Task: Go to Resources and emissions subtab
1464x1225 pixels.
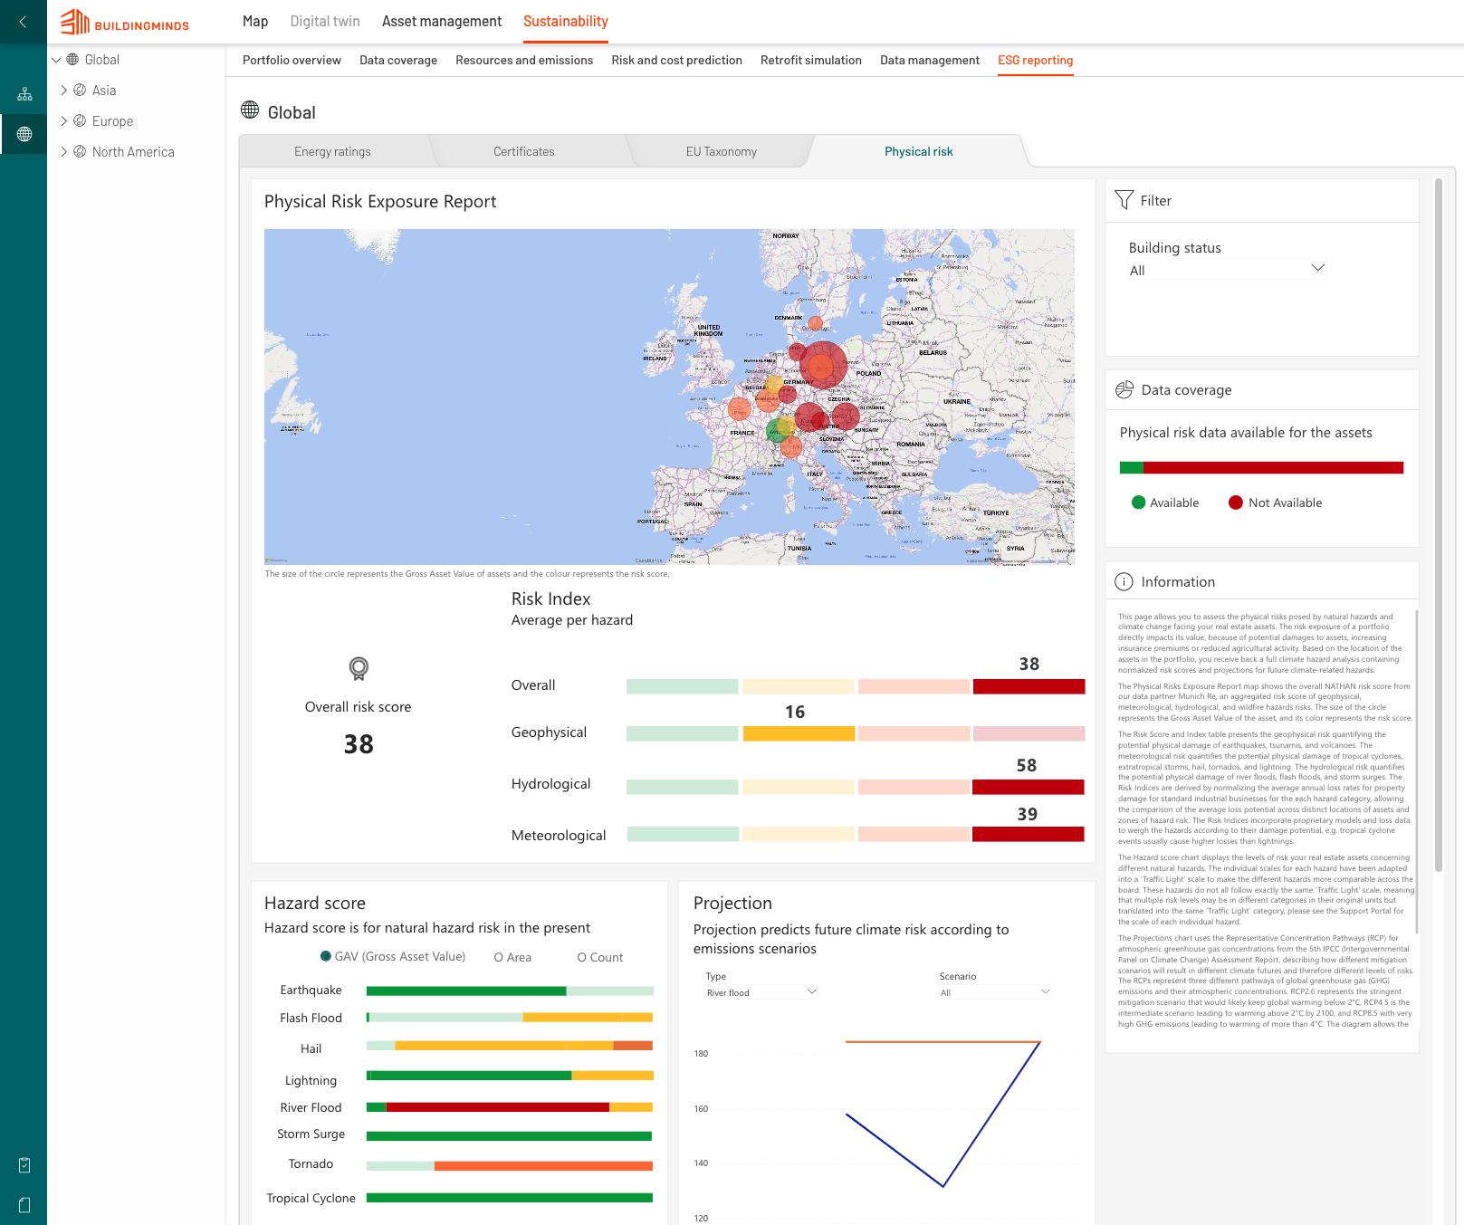Action: point(524,61)
